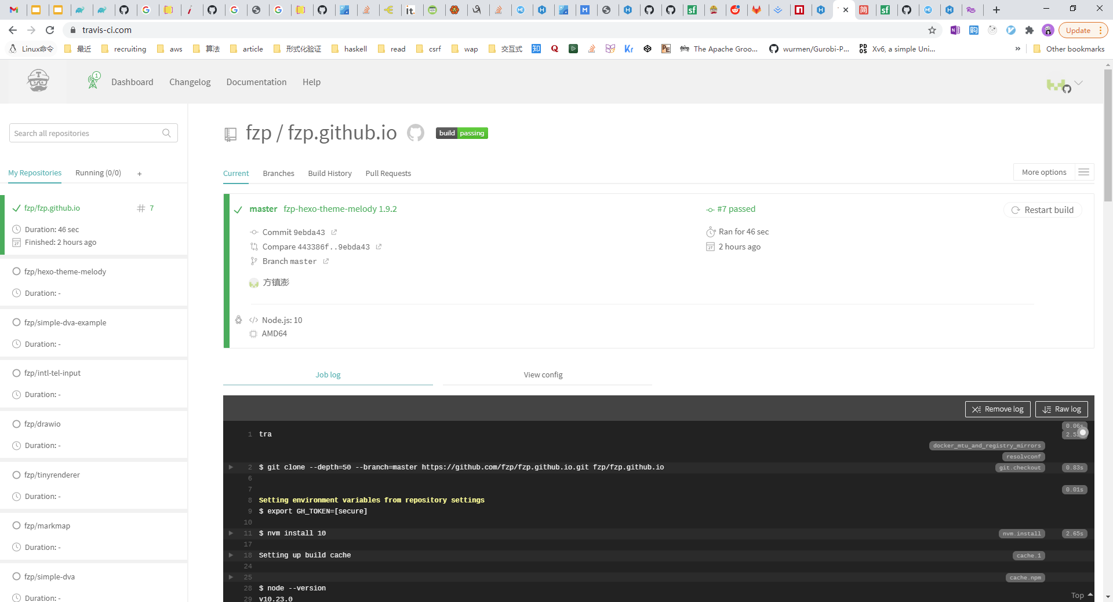This screenshot has width=1113, height=602.
Task: Click the build passing badge
Action: [x=461, y=133]
